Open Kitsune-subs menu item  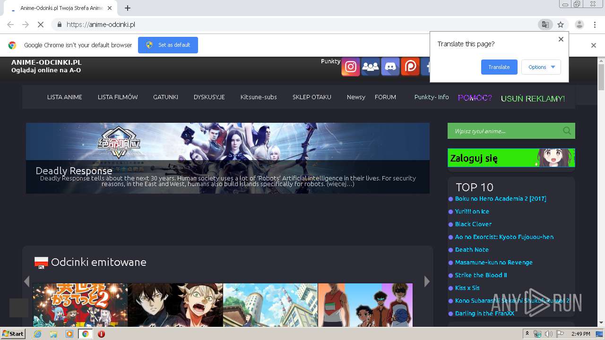pos(259,97)
